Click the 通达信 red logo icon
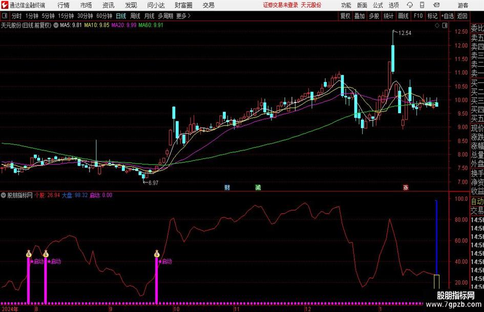Image resolution: width=484 pixels, height=312 pixels. tap(5, 5)
